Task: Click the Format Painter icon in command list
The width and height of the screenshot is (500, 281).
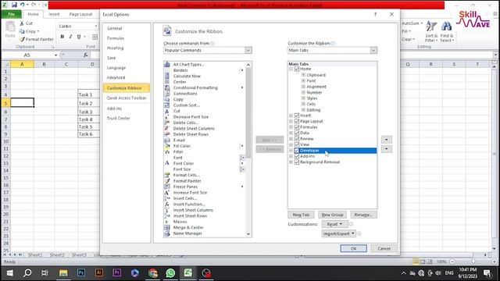Action: point(166,180)
